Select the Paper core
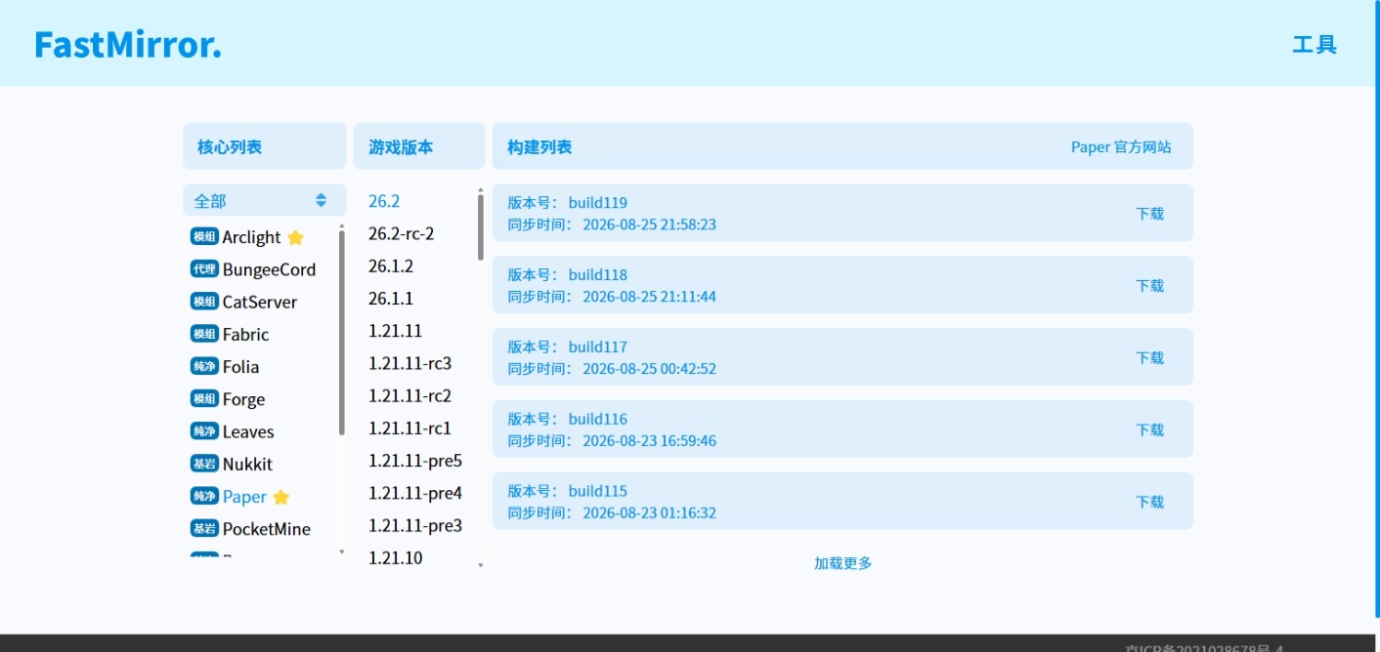Viewport: 1380px width, 652px height. (244, 496)
